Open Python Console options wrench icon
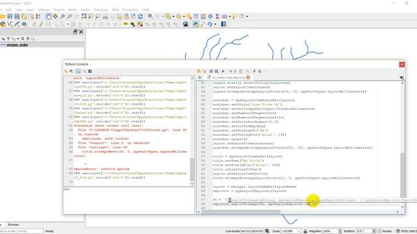The image size is (417, 234). click(x=85, y=71)
